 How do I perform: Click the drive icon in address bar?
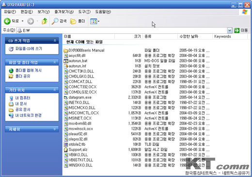[19, 30]
